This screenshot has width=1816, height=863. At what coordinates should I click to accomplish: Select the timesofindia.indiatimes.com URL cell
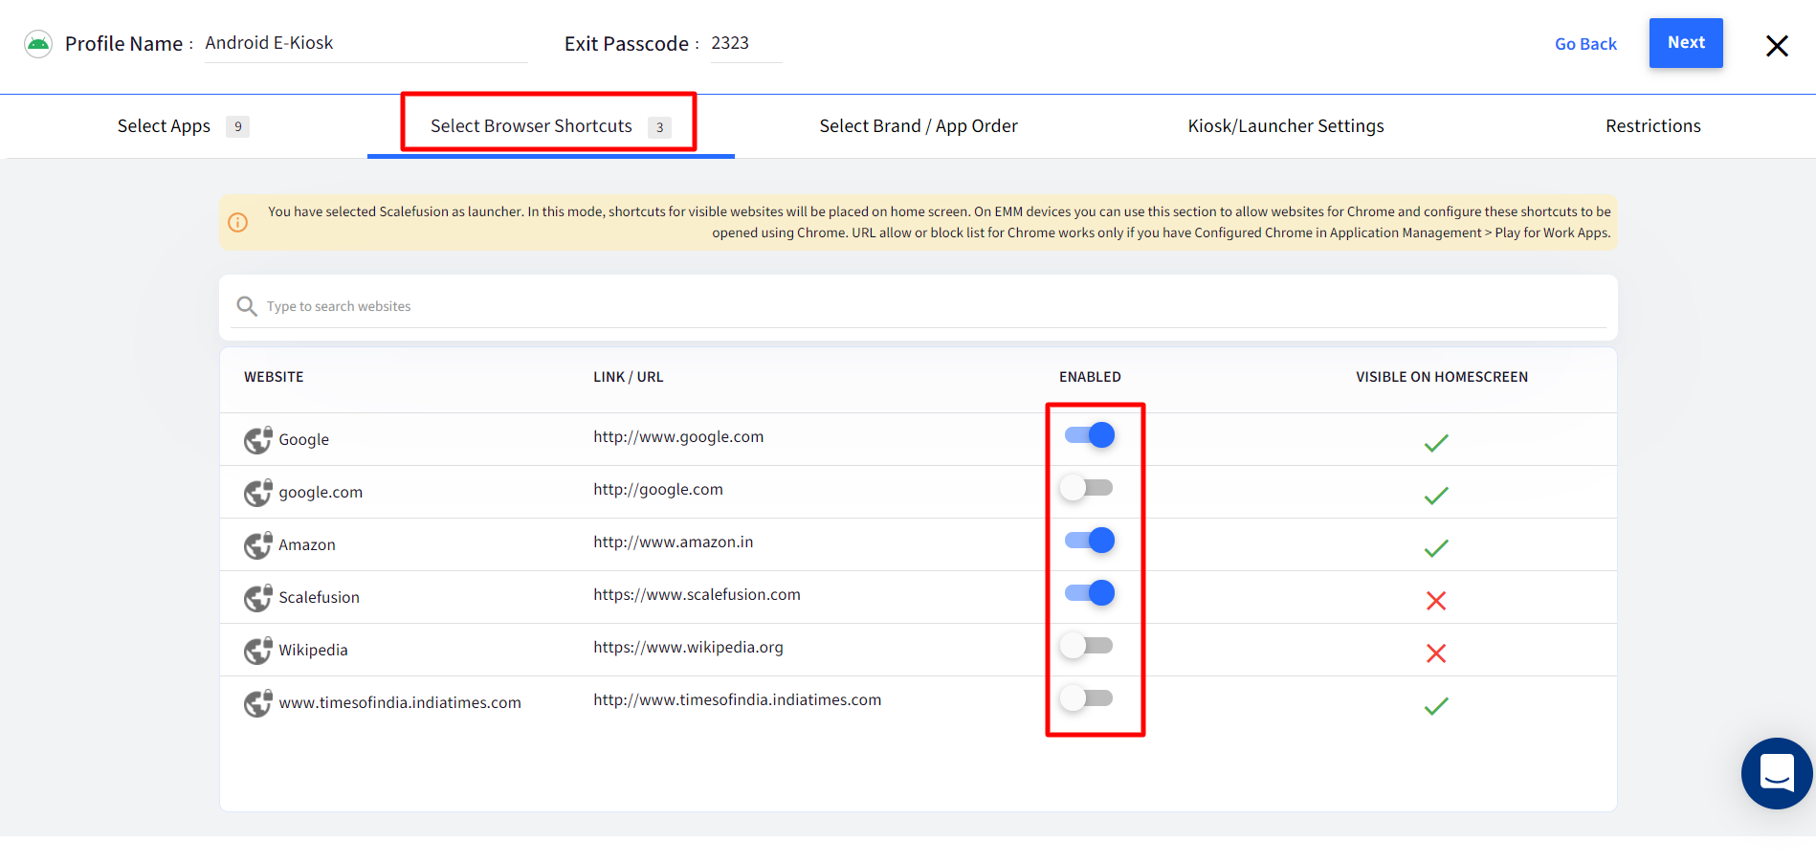pos(737,700)
